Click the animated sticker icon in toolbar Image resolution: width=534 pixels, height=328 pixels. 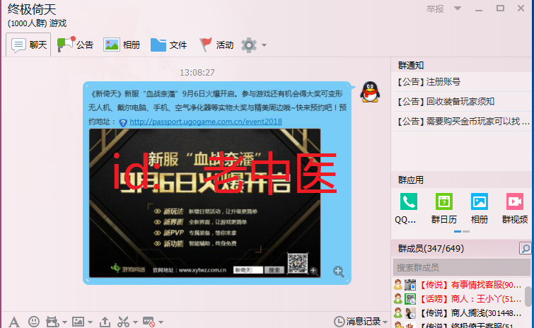coord(52,322)
